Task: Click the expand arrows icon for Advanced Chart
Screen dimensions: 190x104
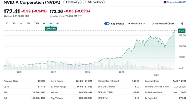Action: tap(153, 24)
